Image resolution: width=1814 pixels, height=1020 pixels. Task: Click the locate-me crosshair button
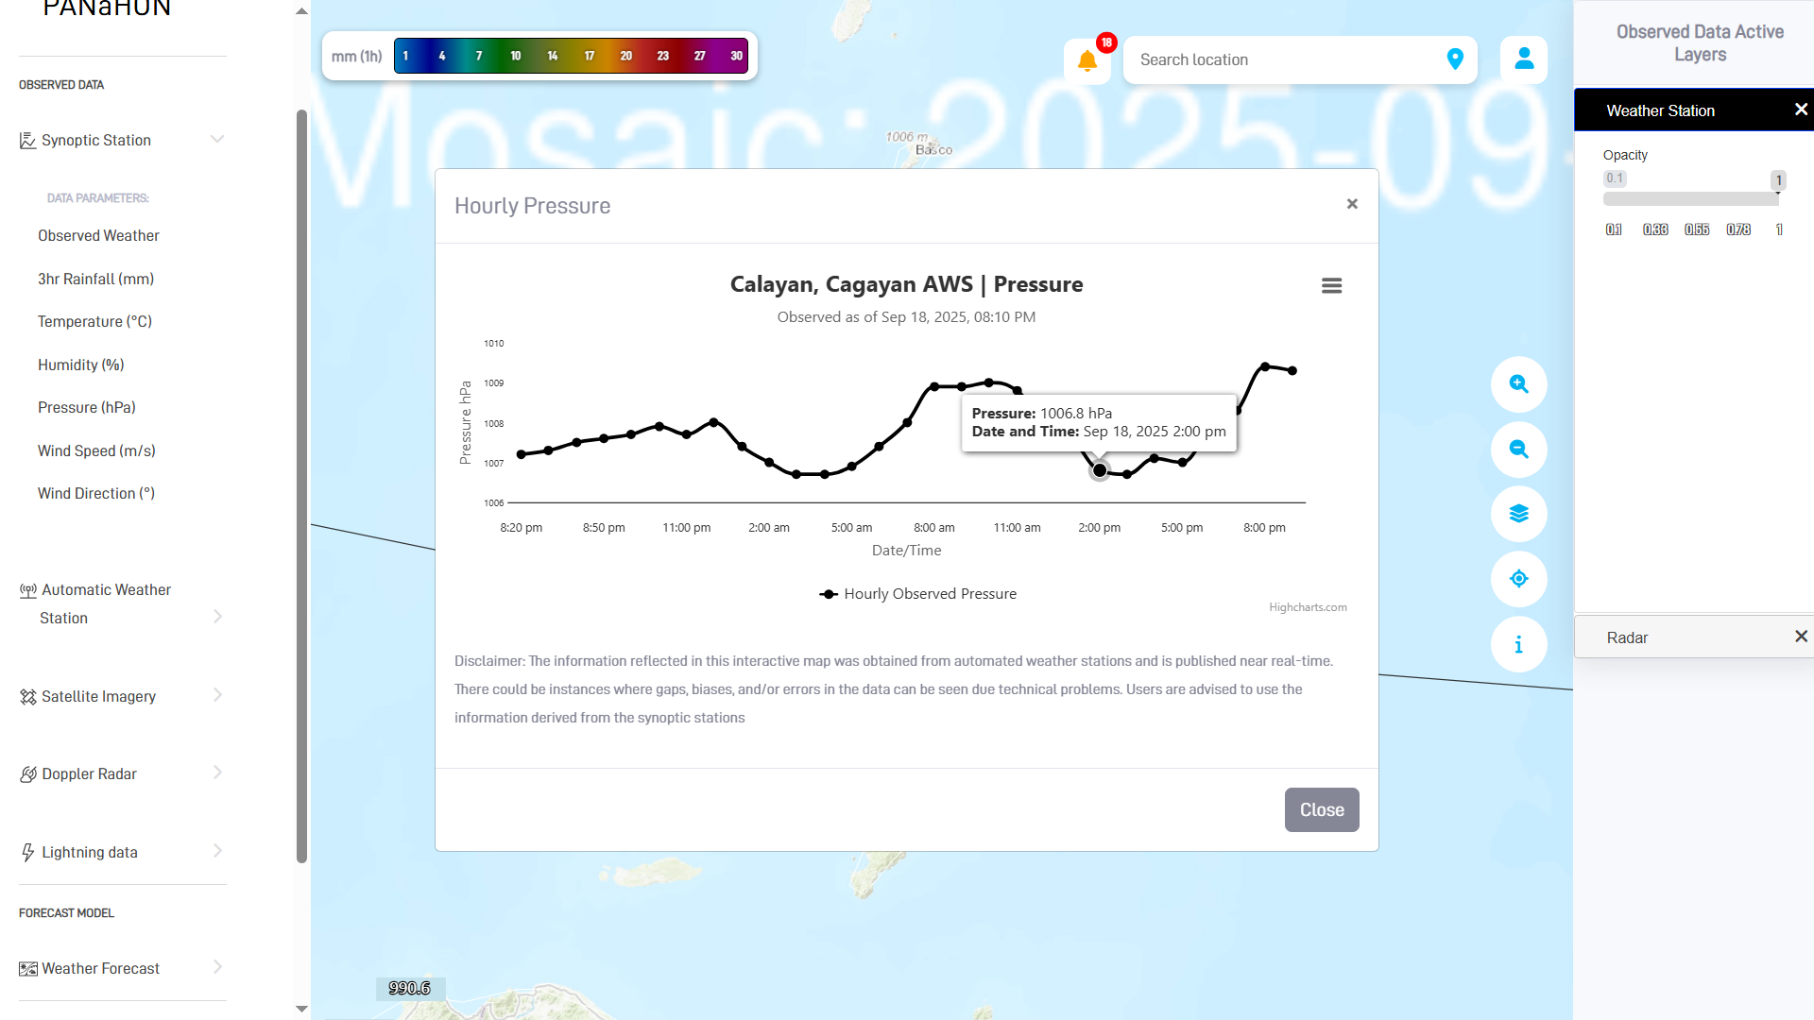pos(1518,579)
